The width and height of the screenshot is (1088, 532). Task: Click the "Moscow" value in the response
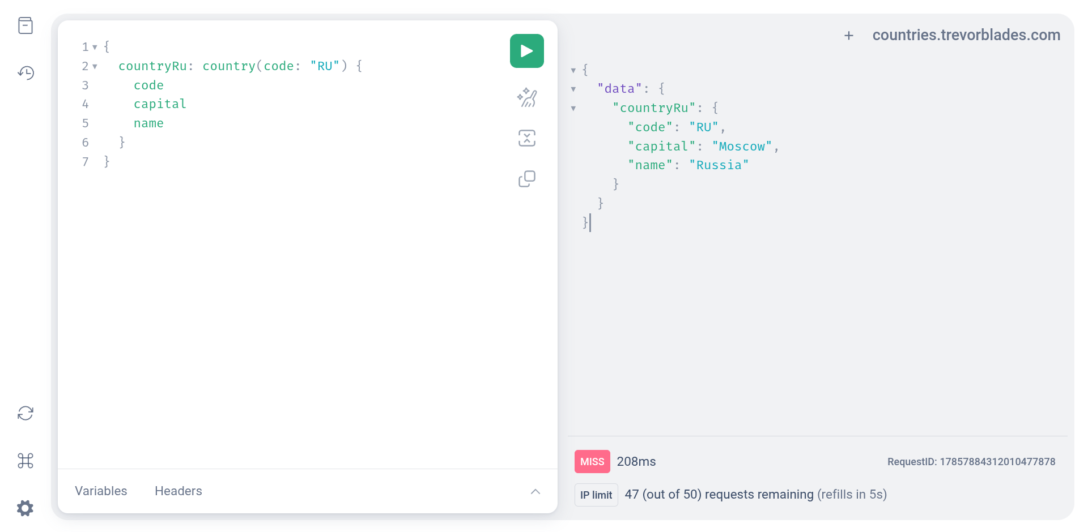[x=742, y=147]
